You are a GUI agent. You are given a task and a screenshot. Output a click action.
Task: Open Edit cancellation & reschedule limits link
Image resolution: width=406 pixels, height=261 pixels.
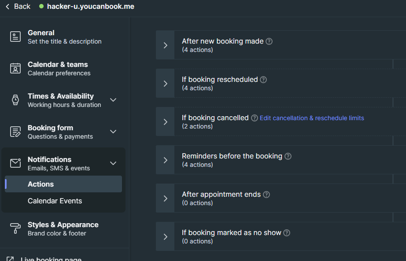click(x=312, y=118)
